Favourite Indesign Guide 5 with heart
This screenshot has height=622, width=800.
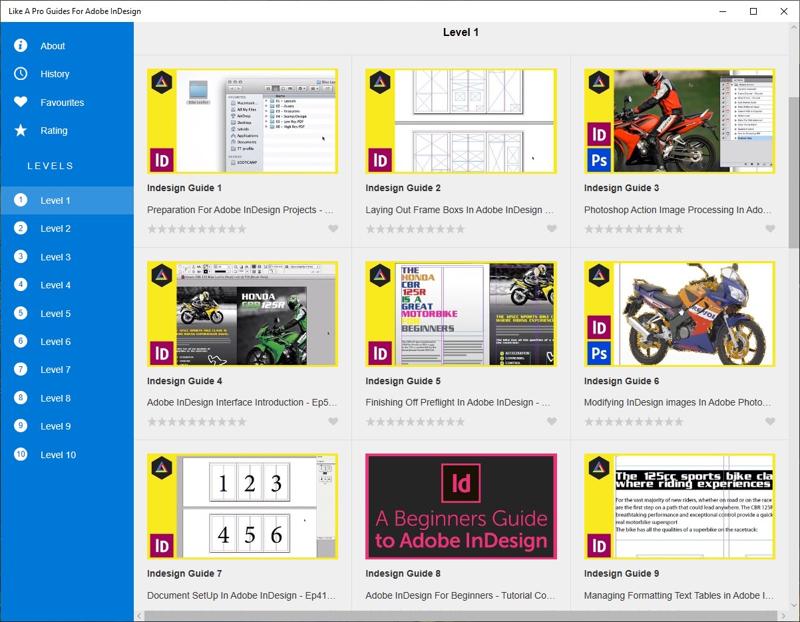(552, 422)
